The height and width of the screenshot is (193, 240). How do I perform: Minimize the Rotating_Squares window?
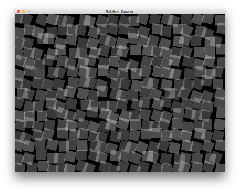(x=24, y=11)
